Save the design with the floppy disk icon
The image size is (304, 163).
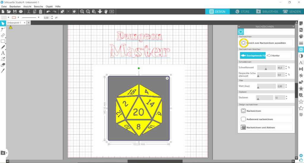15,12
